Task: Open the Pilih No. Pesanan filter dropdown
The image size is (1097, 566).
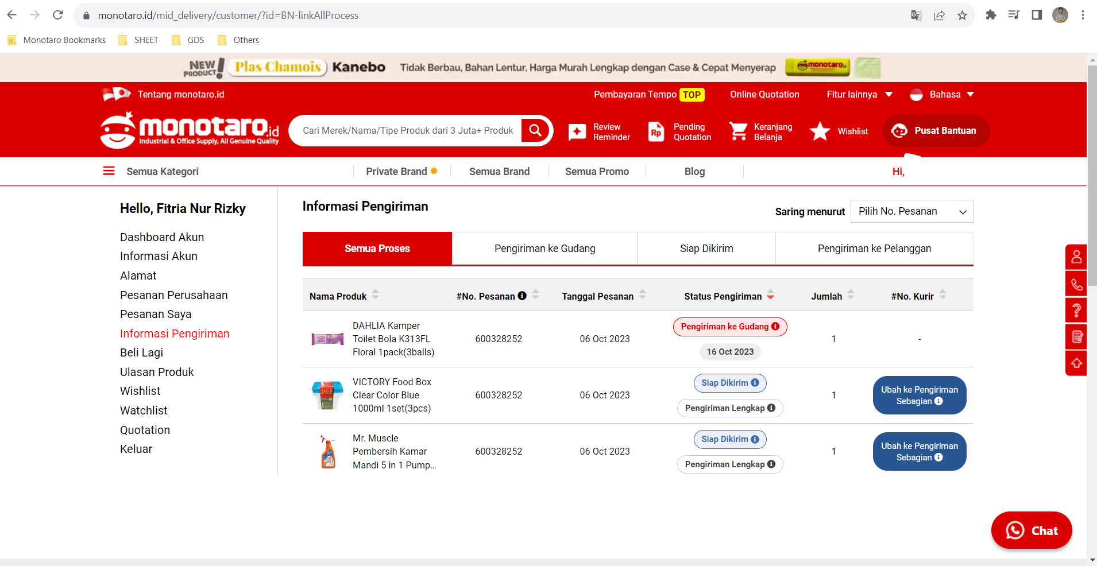Action: pos(912,211)
